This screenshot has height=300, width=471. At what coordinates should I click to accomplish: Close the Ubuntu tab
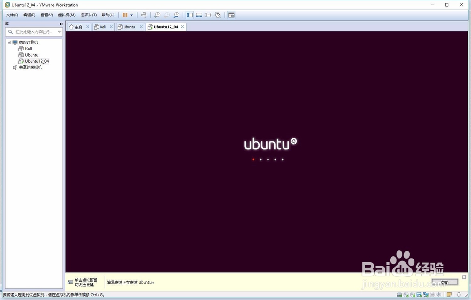point(141,27)
